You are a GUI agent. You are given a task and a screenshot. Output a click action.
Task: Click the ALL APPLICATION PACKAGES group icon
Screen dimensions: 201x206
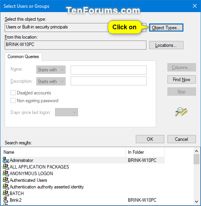tap(6, 167)
